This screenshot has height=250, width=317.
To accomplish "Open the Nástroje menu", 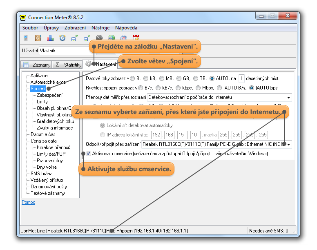I will [100, 28].
